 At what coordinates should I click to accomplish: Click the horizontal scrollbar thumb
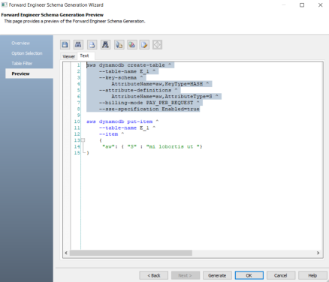tap(131, 253)
